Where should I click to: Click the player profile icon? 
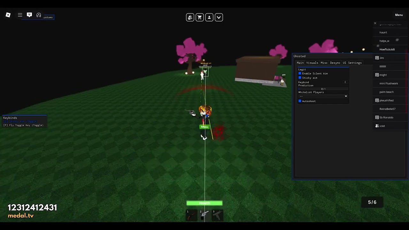coord(209,17)
